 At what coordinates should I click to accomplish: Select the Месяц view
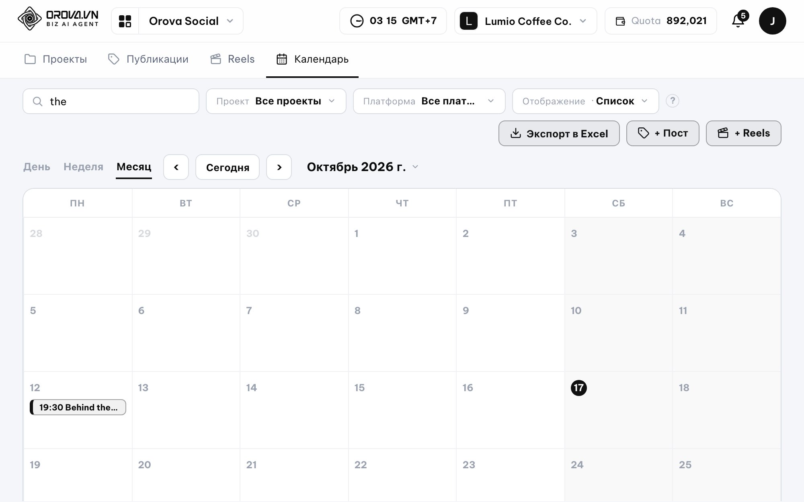pyautogui.click(x=134, y=167)
